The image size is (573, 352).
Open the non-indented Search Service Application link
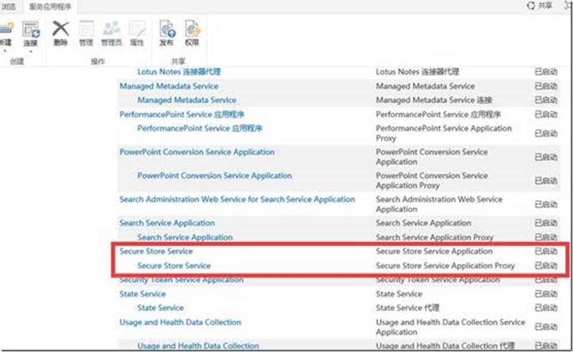tap(167, 223)
